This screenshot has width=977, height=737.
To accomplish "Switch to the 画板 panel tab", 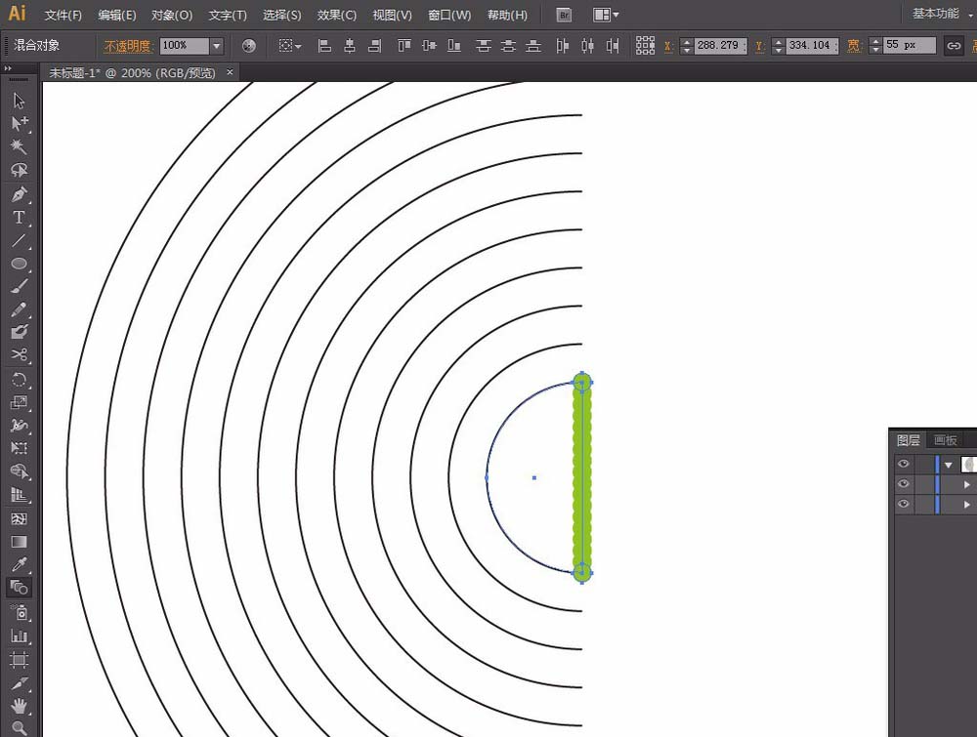I will pos(945,440).
